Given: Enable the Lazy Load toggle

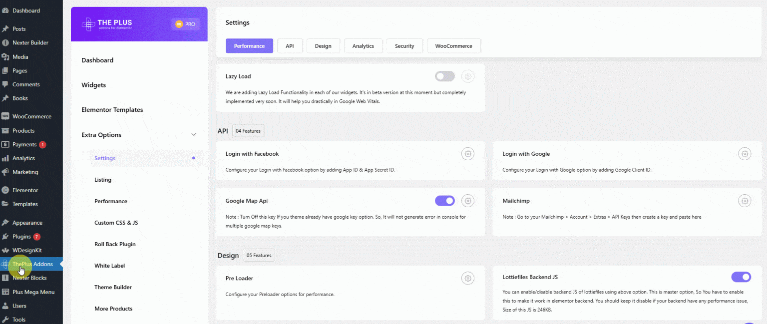Looking at the screenshot, I should coord(444,76).
